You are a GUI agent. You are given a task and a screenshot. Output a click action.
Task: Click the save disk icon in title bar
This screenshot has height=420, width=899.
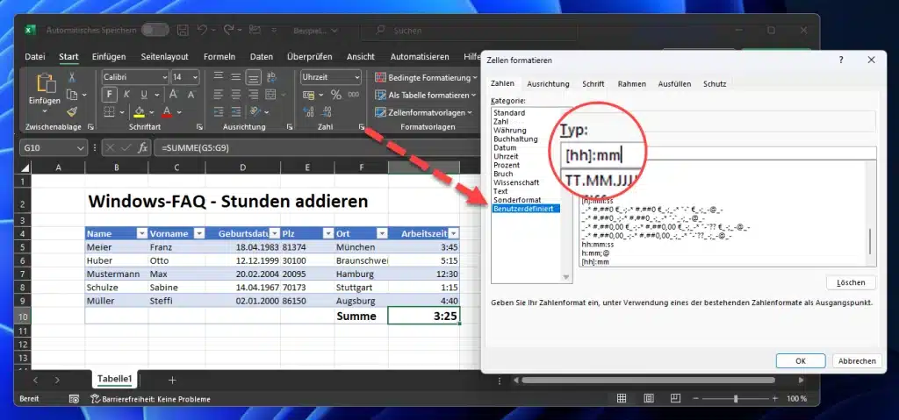pos(183,31)
